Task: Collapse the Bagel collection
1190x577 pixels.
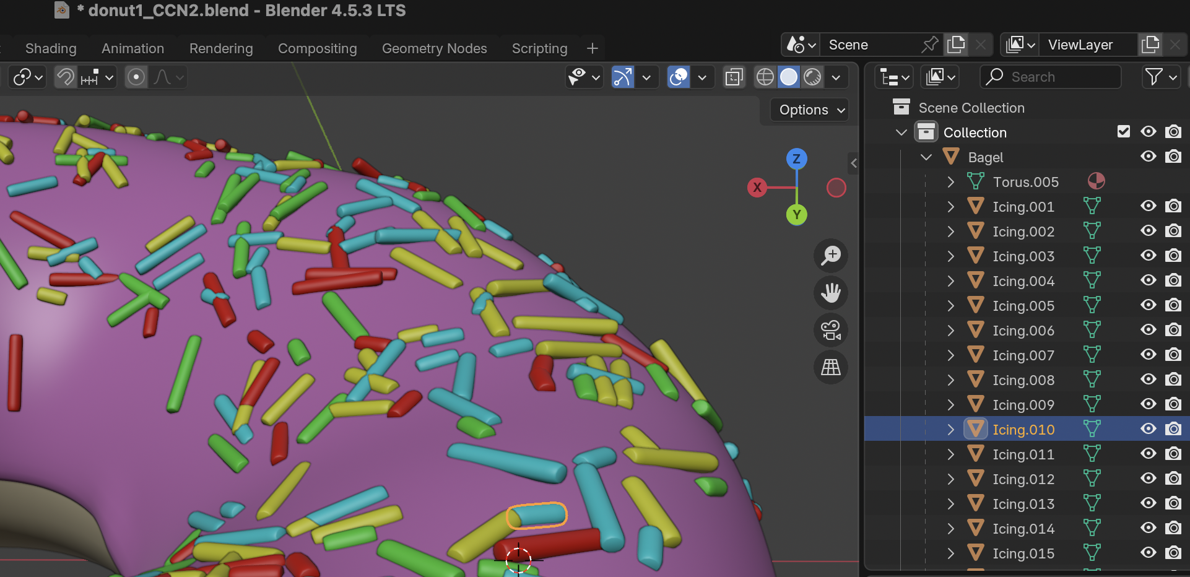Action: pos(926,157)
